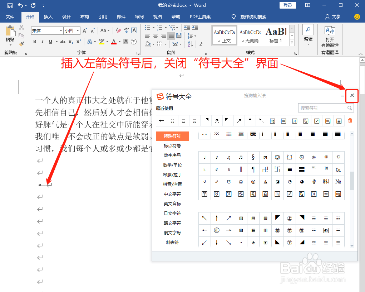Insert left arrow from recently used row
Screen dimensions: 365x292
pyautogui.click(x=161, y=121)
